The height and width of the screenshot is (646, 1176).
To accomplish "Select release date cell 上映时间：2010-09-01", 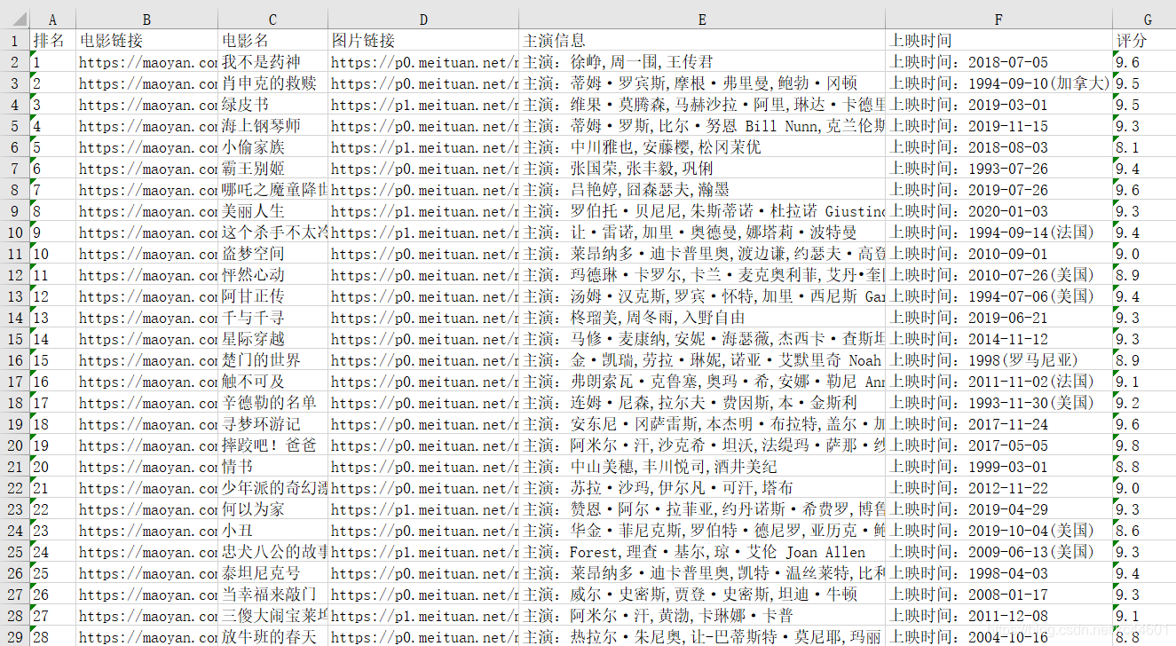I will coord(998,254).
